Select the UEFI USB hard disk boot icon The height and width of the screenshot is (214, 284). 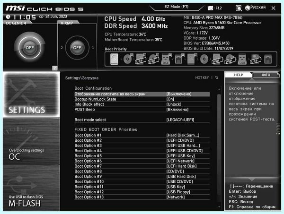click(141, 59)
